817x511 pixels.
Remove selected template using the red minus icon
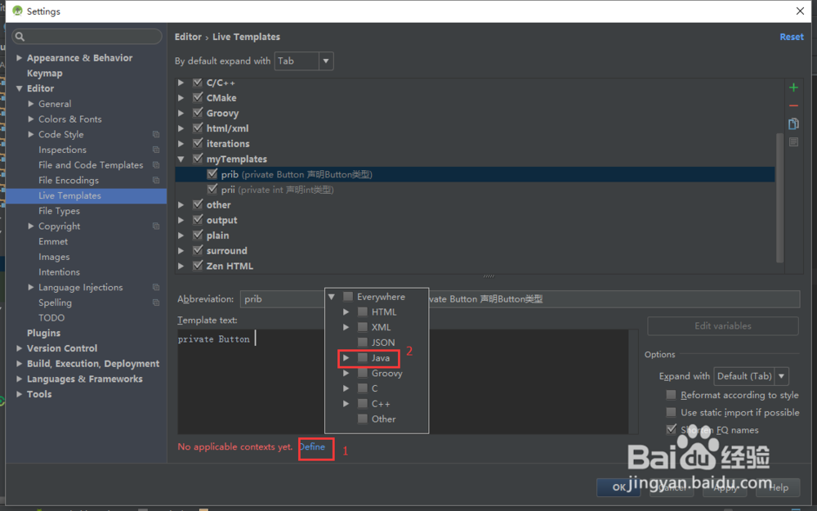[793, 105]
